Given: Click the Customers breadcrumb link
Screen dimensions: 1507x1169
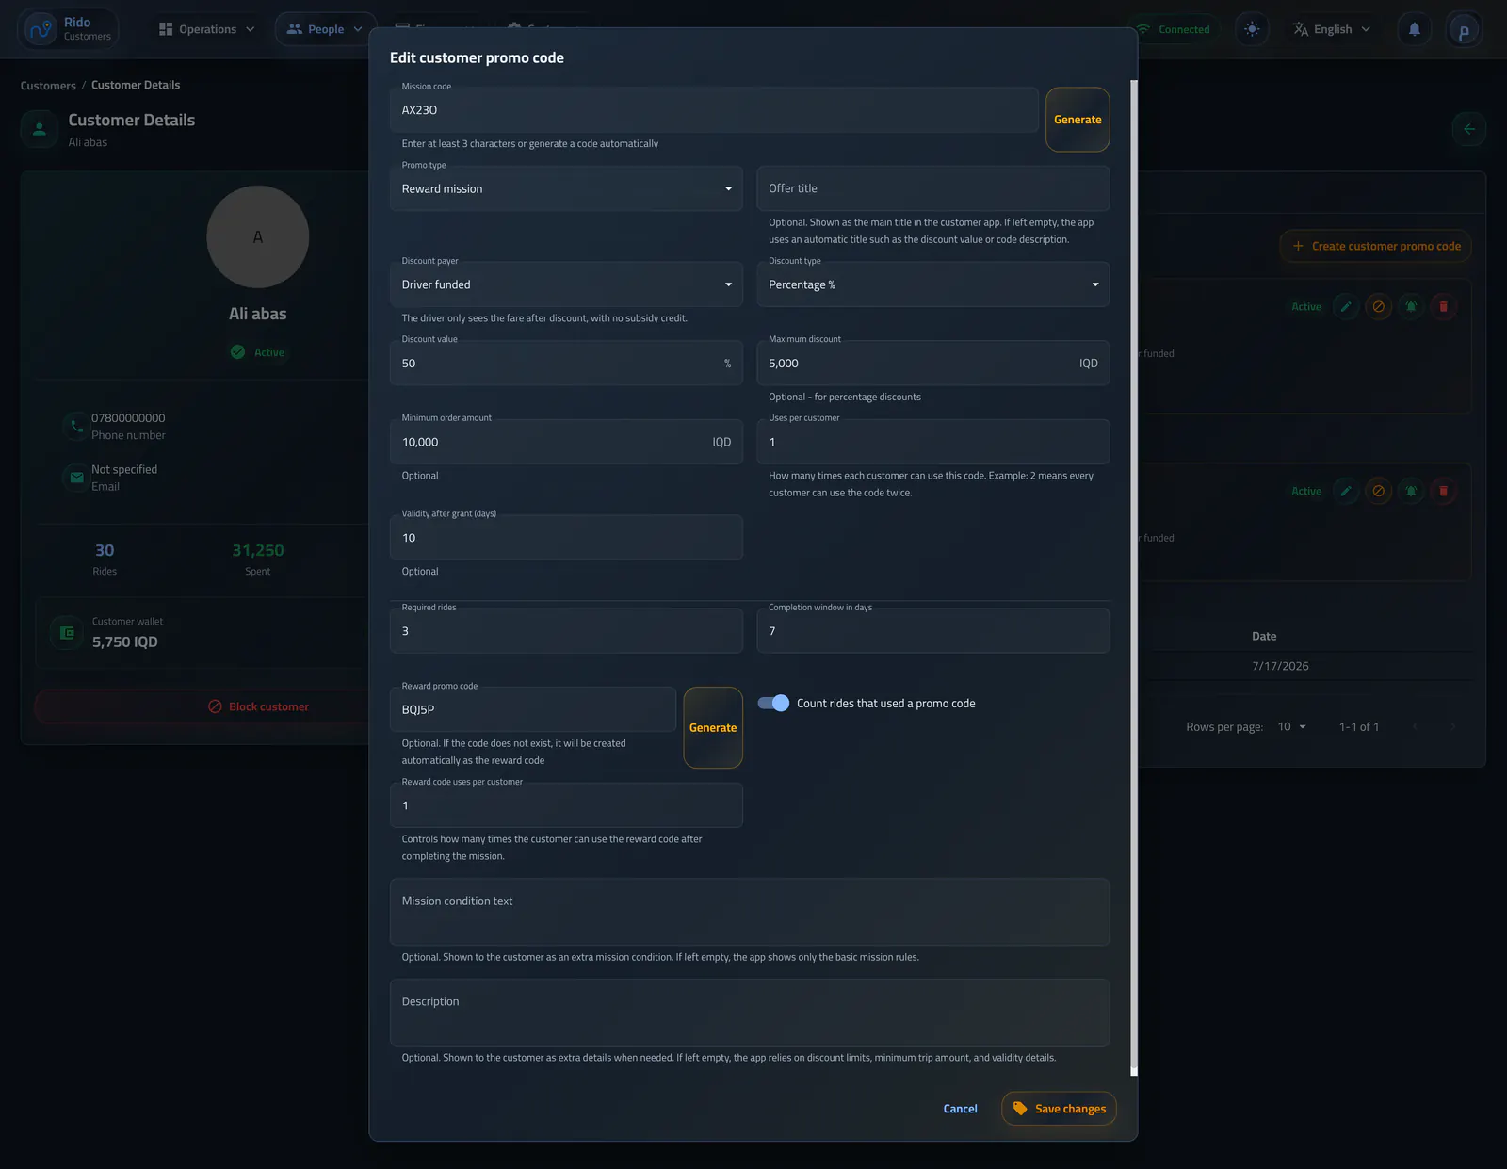Looking at the screenshot, I should pyautogui.click(x=48, y=86).
